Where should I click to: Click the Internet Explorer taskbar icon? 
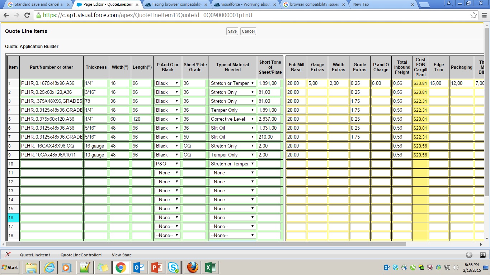point(49,267)
